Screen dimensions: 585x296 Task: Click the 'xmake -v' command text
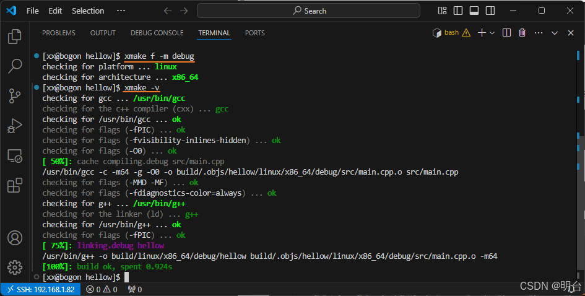pyautogui.click(x=142, y=88)
